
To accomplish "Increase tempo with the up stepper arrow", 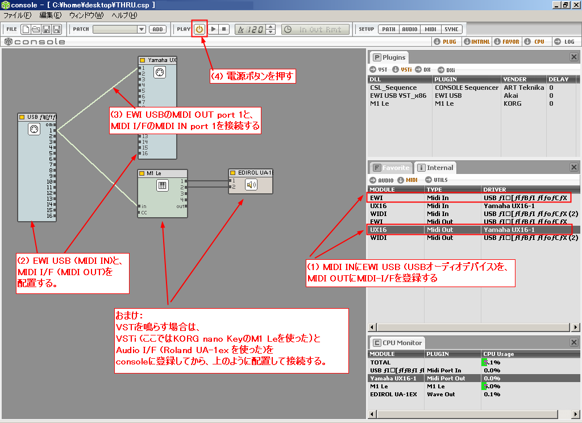I will [x=271, y=27].
